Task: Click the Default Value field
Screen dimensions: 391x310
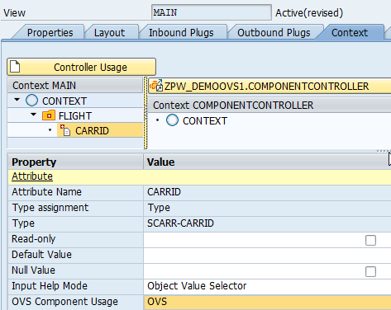Action: pyautogui.click(x=267, y=255)
